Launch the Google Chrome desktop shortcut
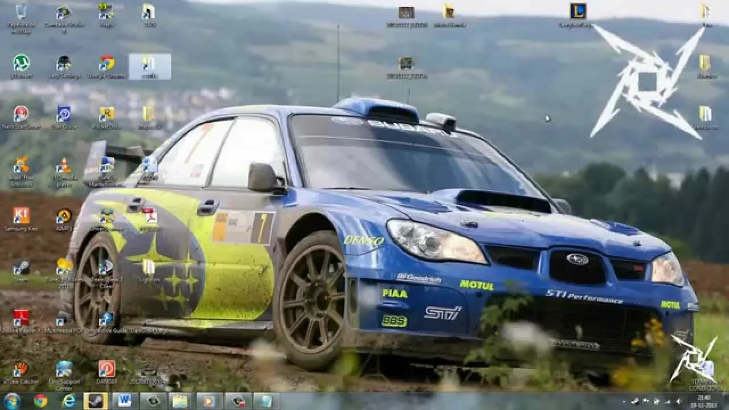The image size is (729, 410). 107,66
